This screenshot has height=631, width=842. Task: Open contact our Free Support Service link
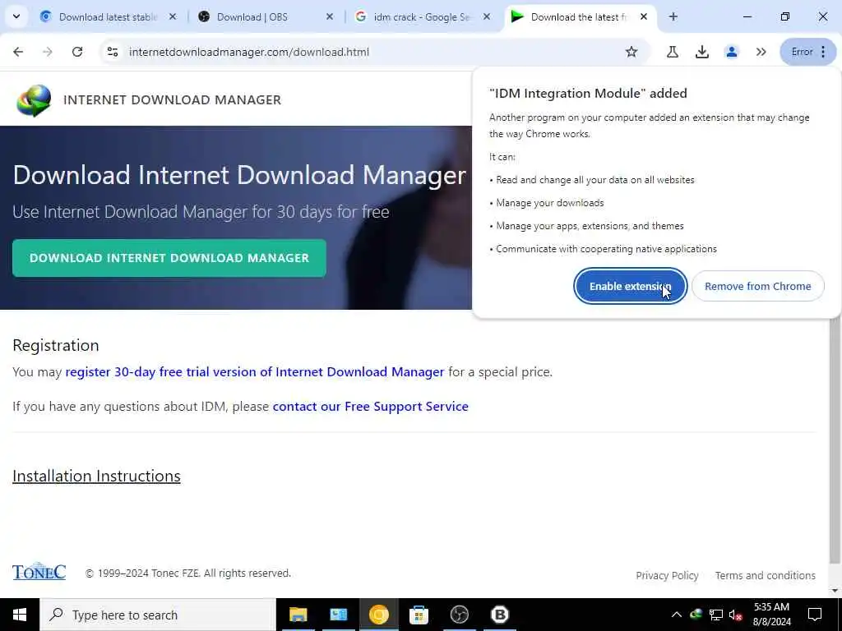[x=371, y=406]
